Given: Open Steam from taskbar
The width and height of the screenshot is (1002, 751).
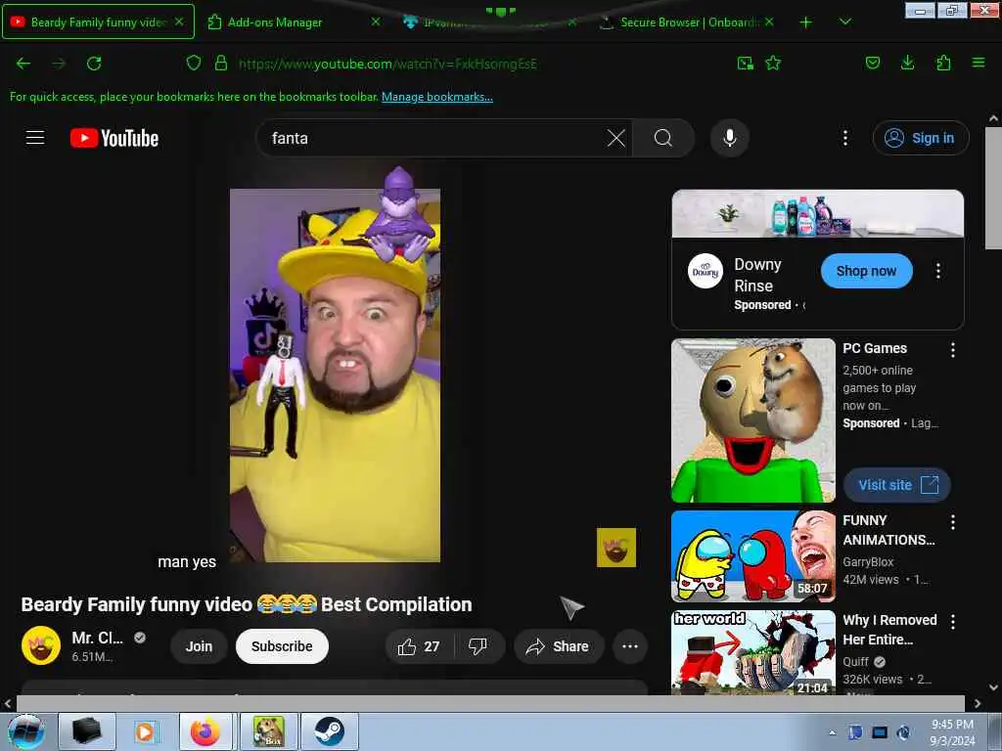Looking at the screenshot, I should [330, 731].
